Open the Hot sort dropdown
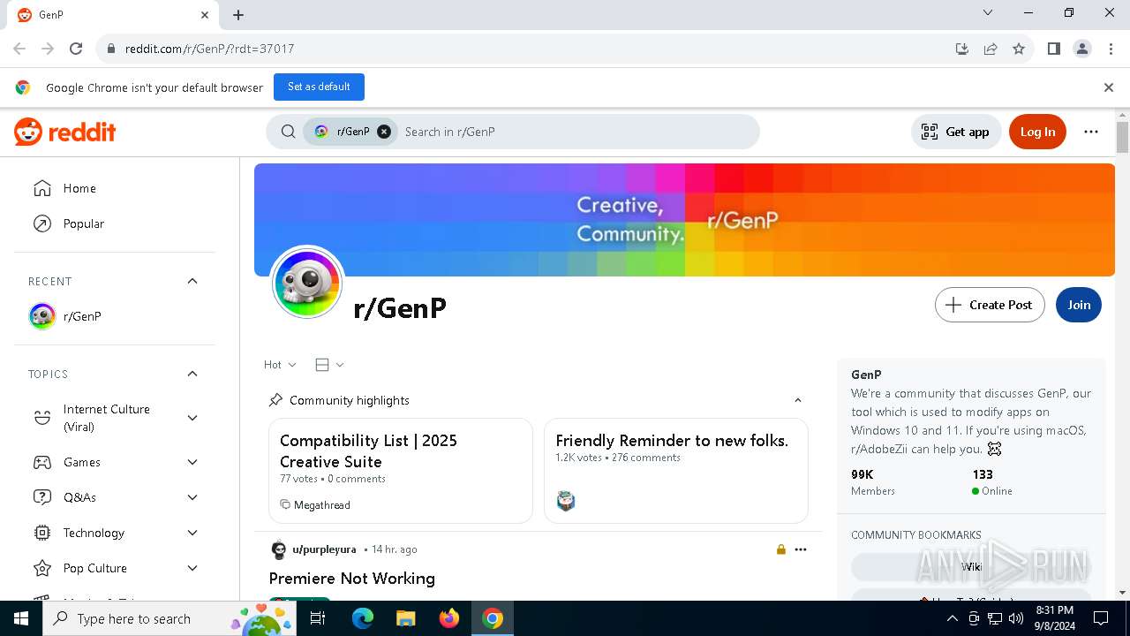Screen dimensions: 1130x636 280,365
